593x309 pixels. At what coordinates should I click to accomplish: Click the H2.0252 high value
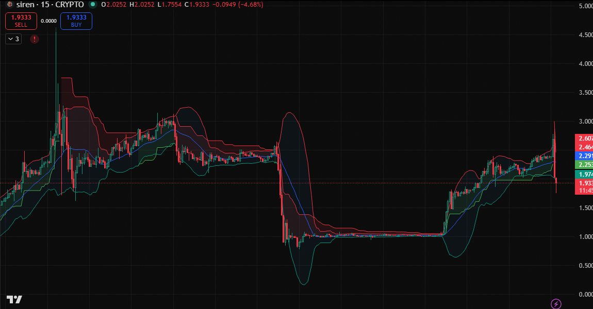pos(142,5)
